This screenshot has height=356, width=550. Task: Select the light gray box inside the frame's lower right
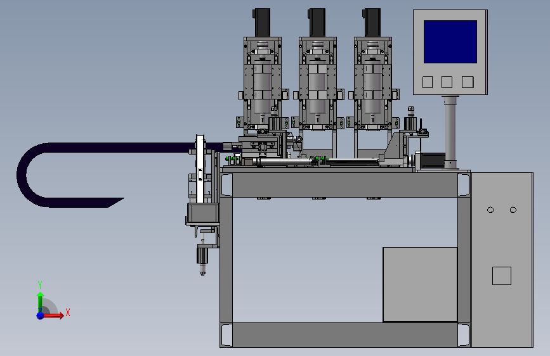coord(420,284)
